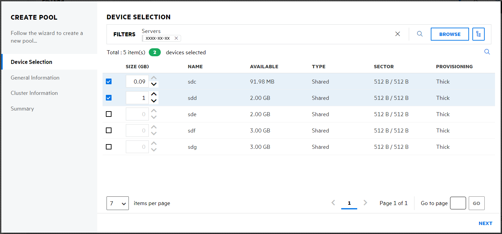Click the Go to page input field
The width and height of the screenshot is (502, 234).
[458, 203]
